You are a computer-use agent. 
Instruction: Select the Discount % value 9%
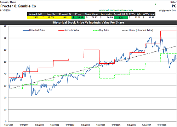click(65, 18)
